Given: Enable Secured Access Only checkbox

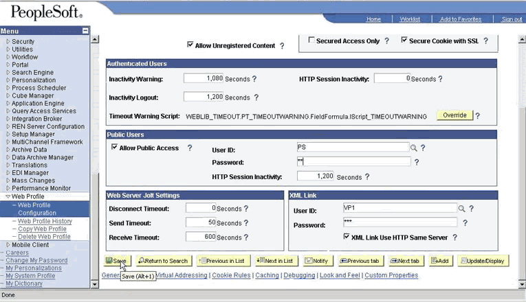Looking at the screenshot, I should point(311,40).
